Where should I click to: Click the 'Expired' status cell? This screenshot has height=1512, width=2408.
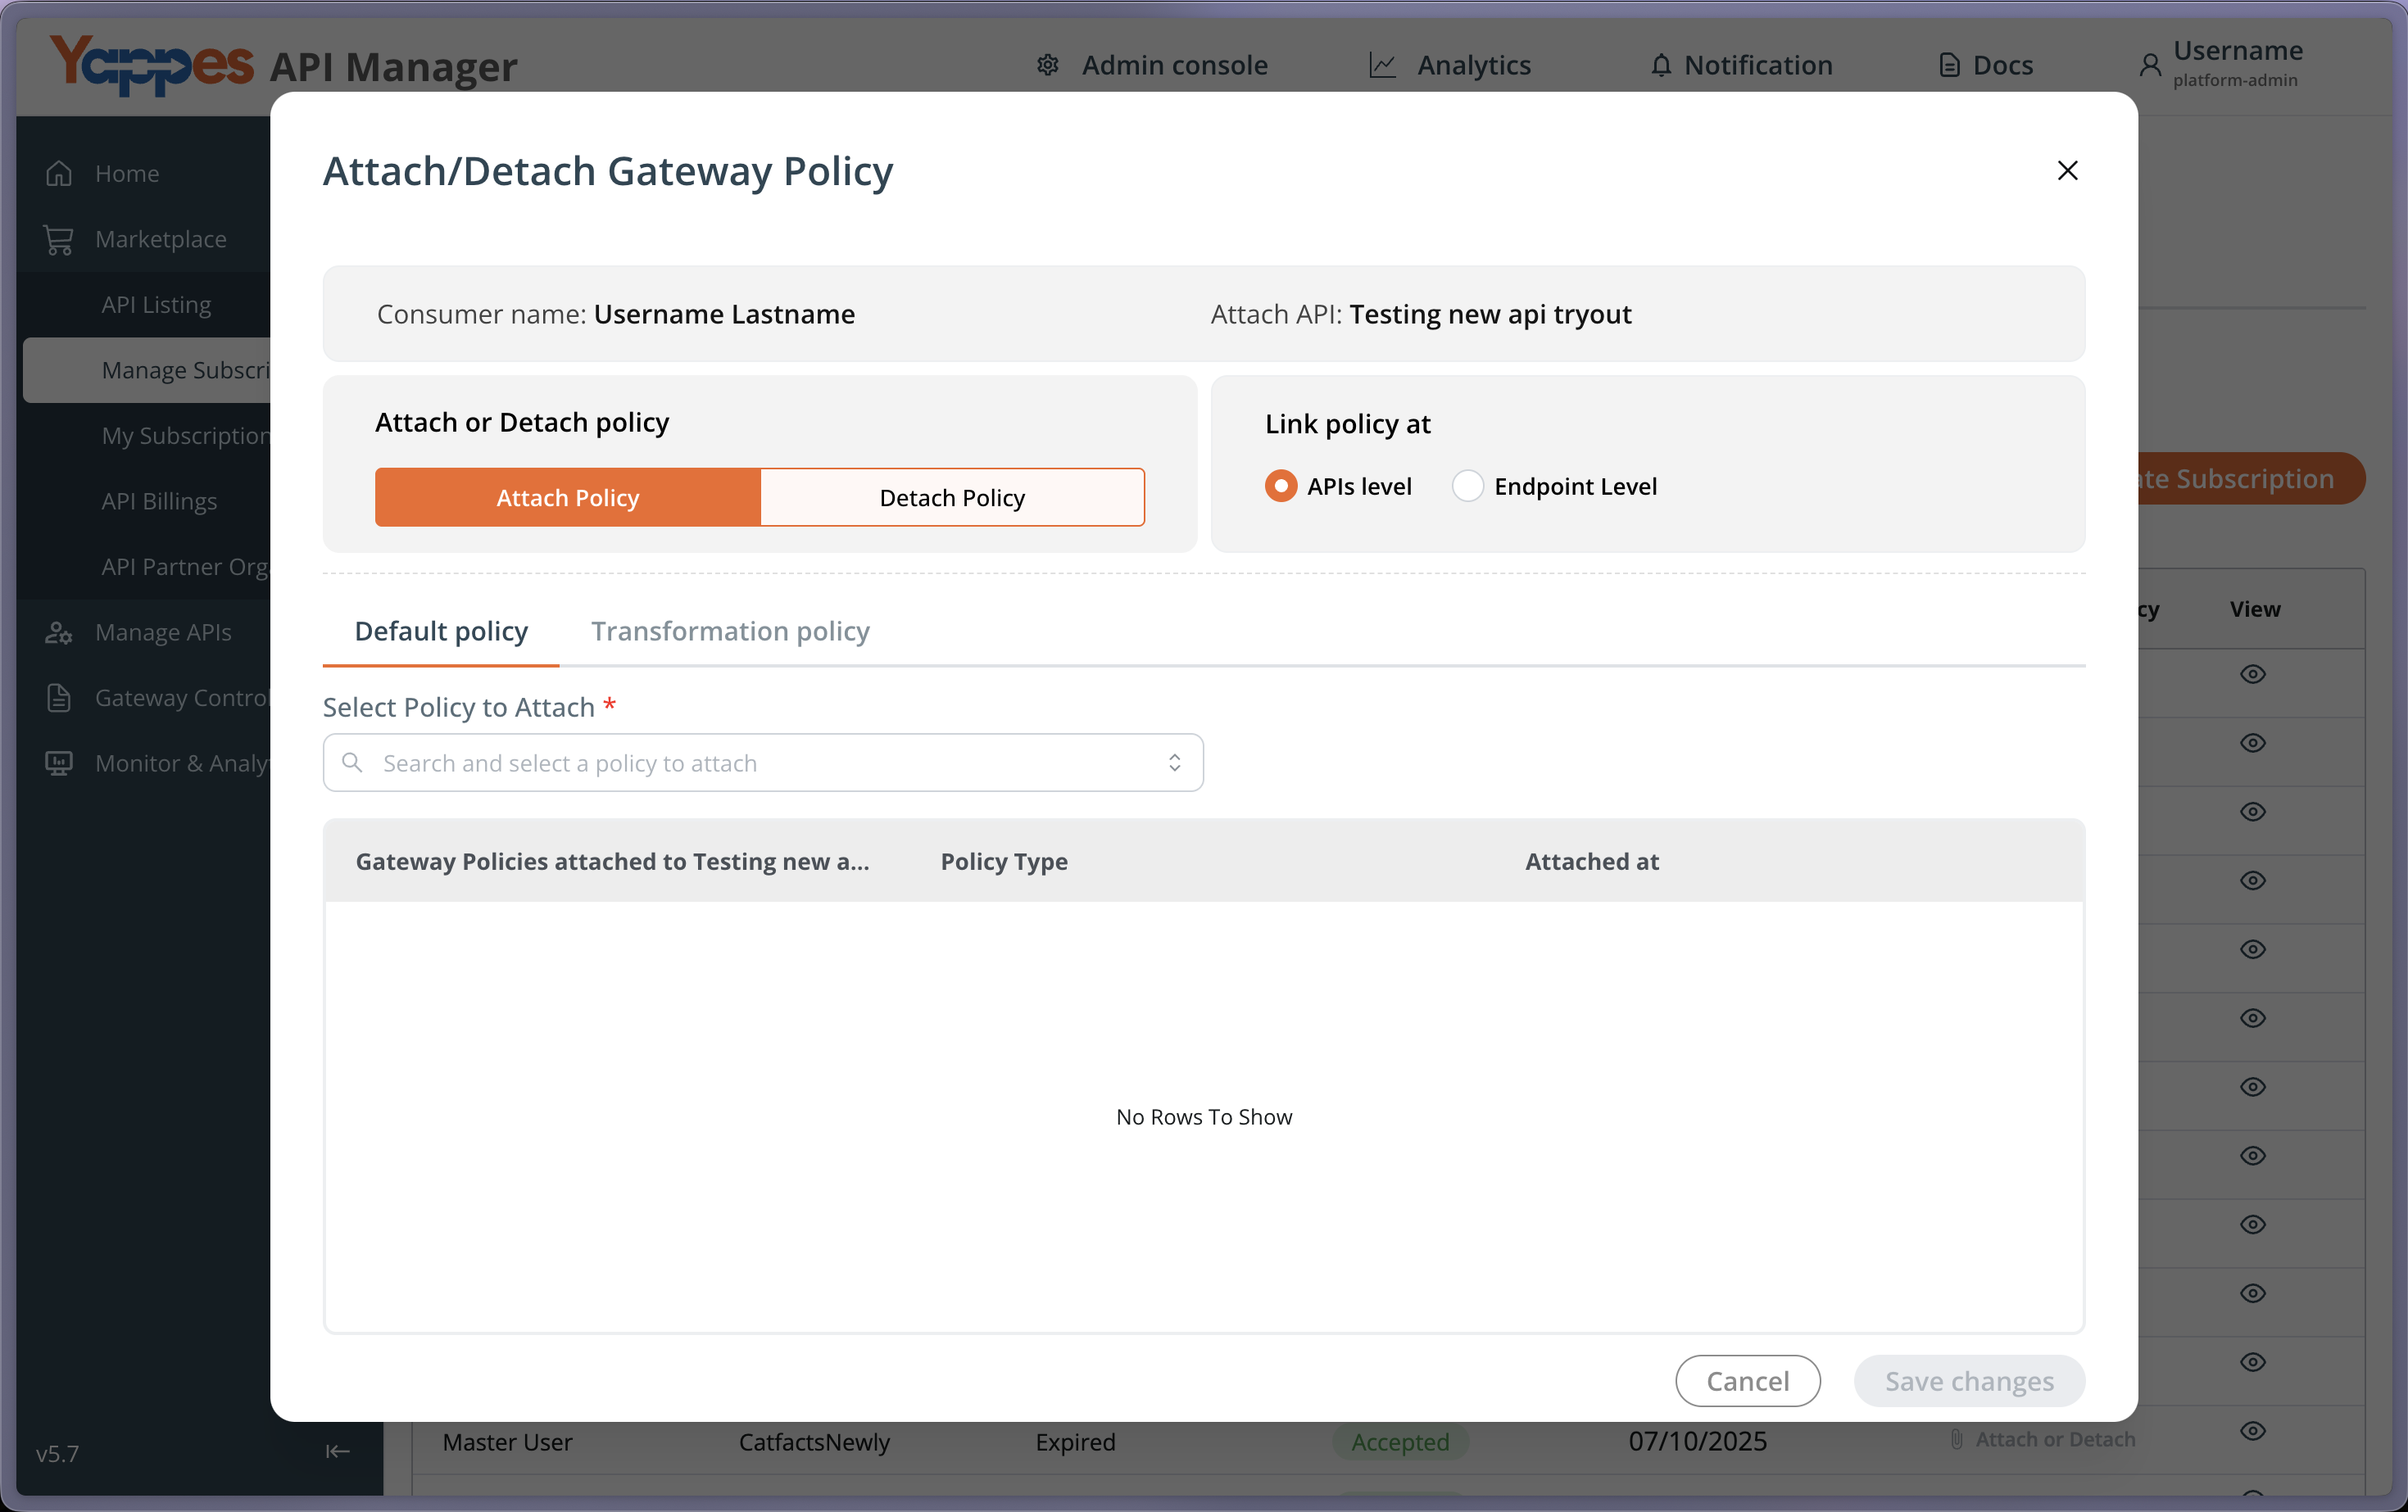pos(1075,1442)
